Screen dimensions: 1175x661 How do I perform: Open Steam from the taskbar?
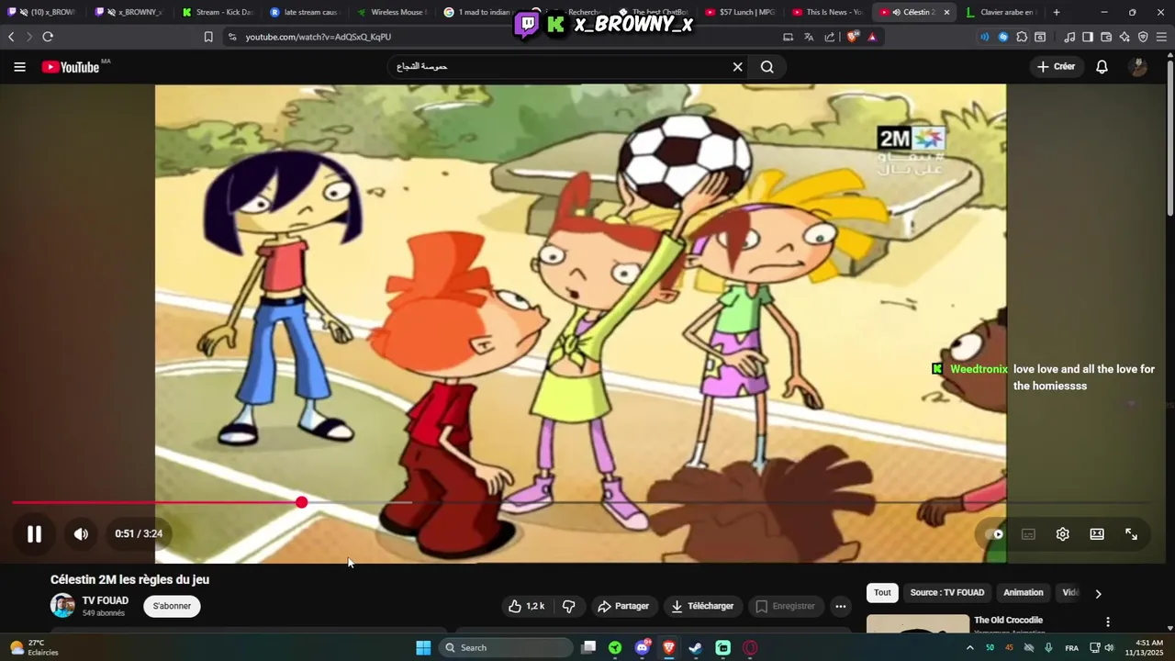coord(696,647)
